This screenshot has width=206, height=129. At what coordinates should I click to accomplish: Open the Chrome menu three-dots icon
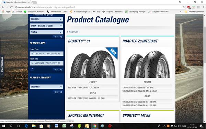[x=203, y=7]
